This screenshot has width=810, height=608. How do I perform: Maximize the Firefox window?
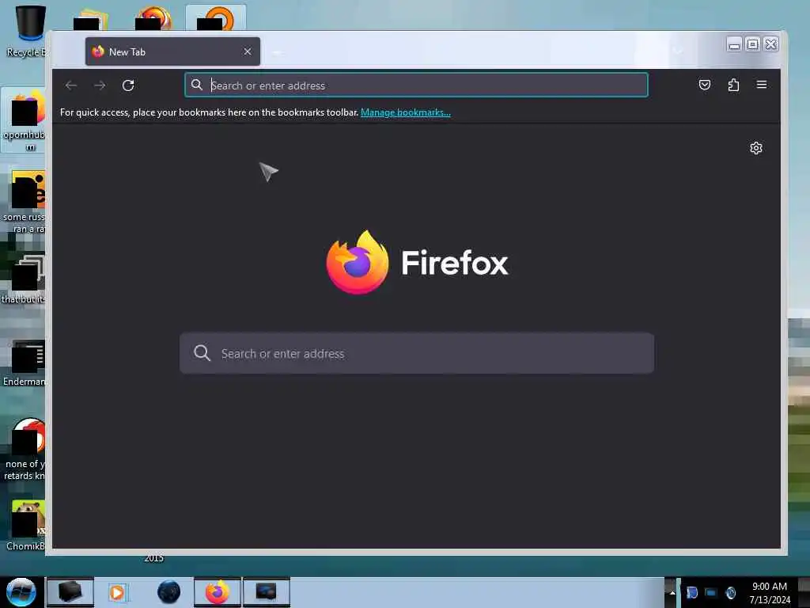click(x=753, y=44)
